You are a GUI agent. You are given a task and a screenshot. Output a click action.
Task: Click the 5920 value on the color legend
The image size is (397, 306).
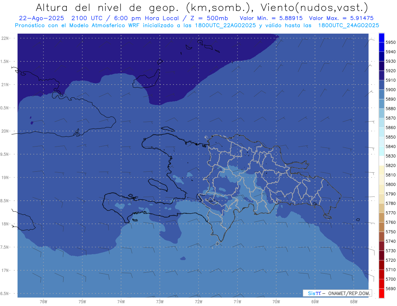(x=390, y=71)
